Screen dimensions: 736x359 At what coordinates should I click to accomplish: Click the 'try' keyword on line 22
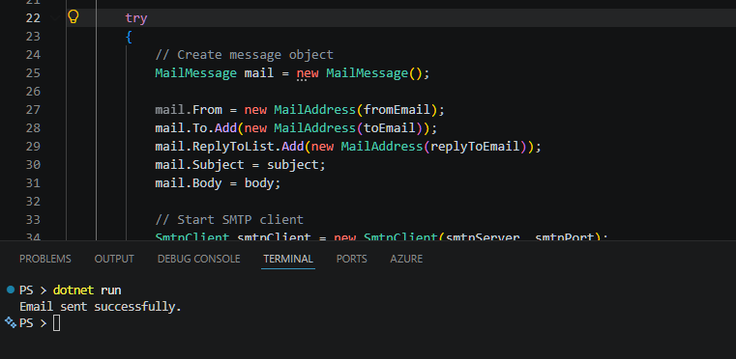(136, 18)
